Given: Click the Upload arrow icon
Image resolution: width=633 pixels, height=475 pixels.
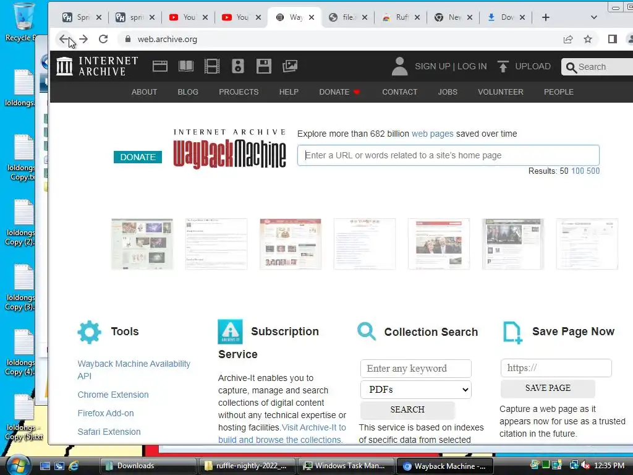Looking at the screenshot, I should [503, 66].
